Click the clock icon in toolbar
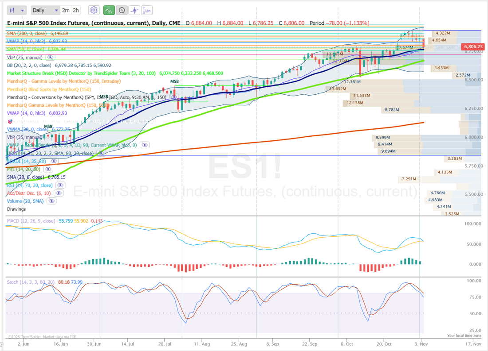Image resolution: width=488 pixels, height=351 pixels. coord(122,10)
